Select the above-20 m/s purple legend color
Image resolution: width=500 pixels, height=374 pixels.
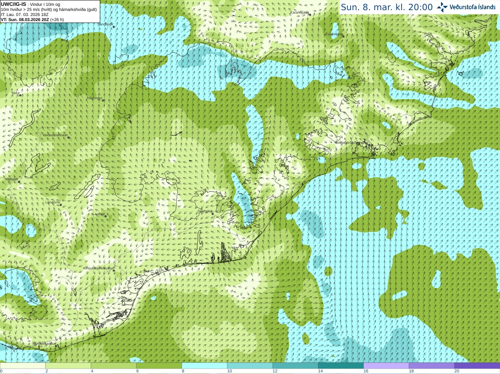pyautogui.click(x=477, y=365)
